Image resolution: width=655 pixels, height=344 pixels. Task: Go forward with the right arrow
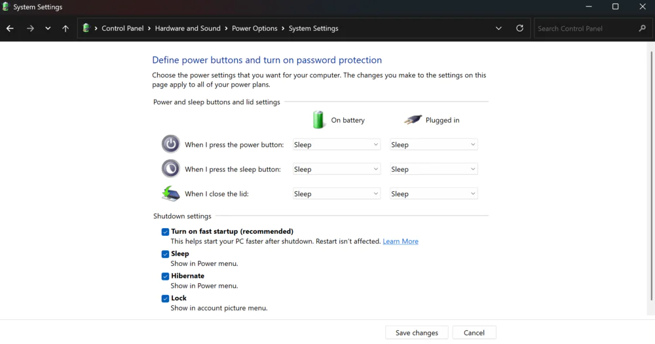click(x=30, y=28)
